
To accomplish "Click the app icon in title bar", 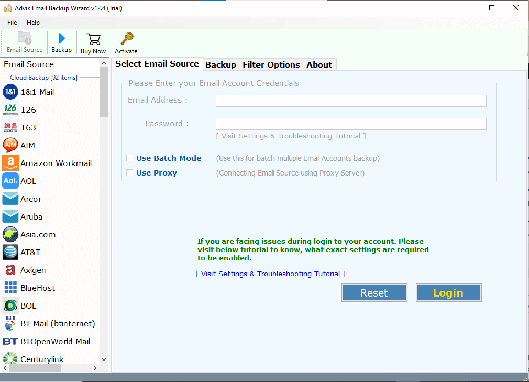I will [7, 8].
